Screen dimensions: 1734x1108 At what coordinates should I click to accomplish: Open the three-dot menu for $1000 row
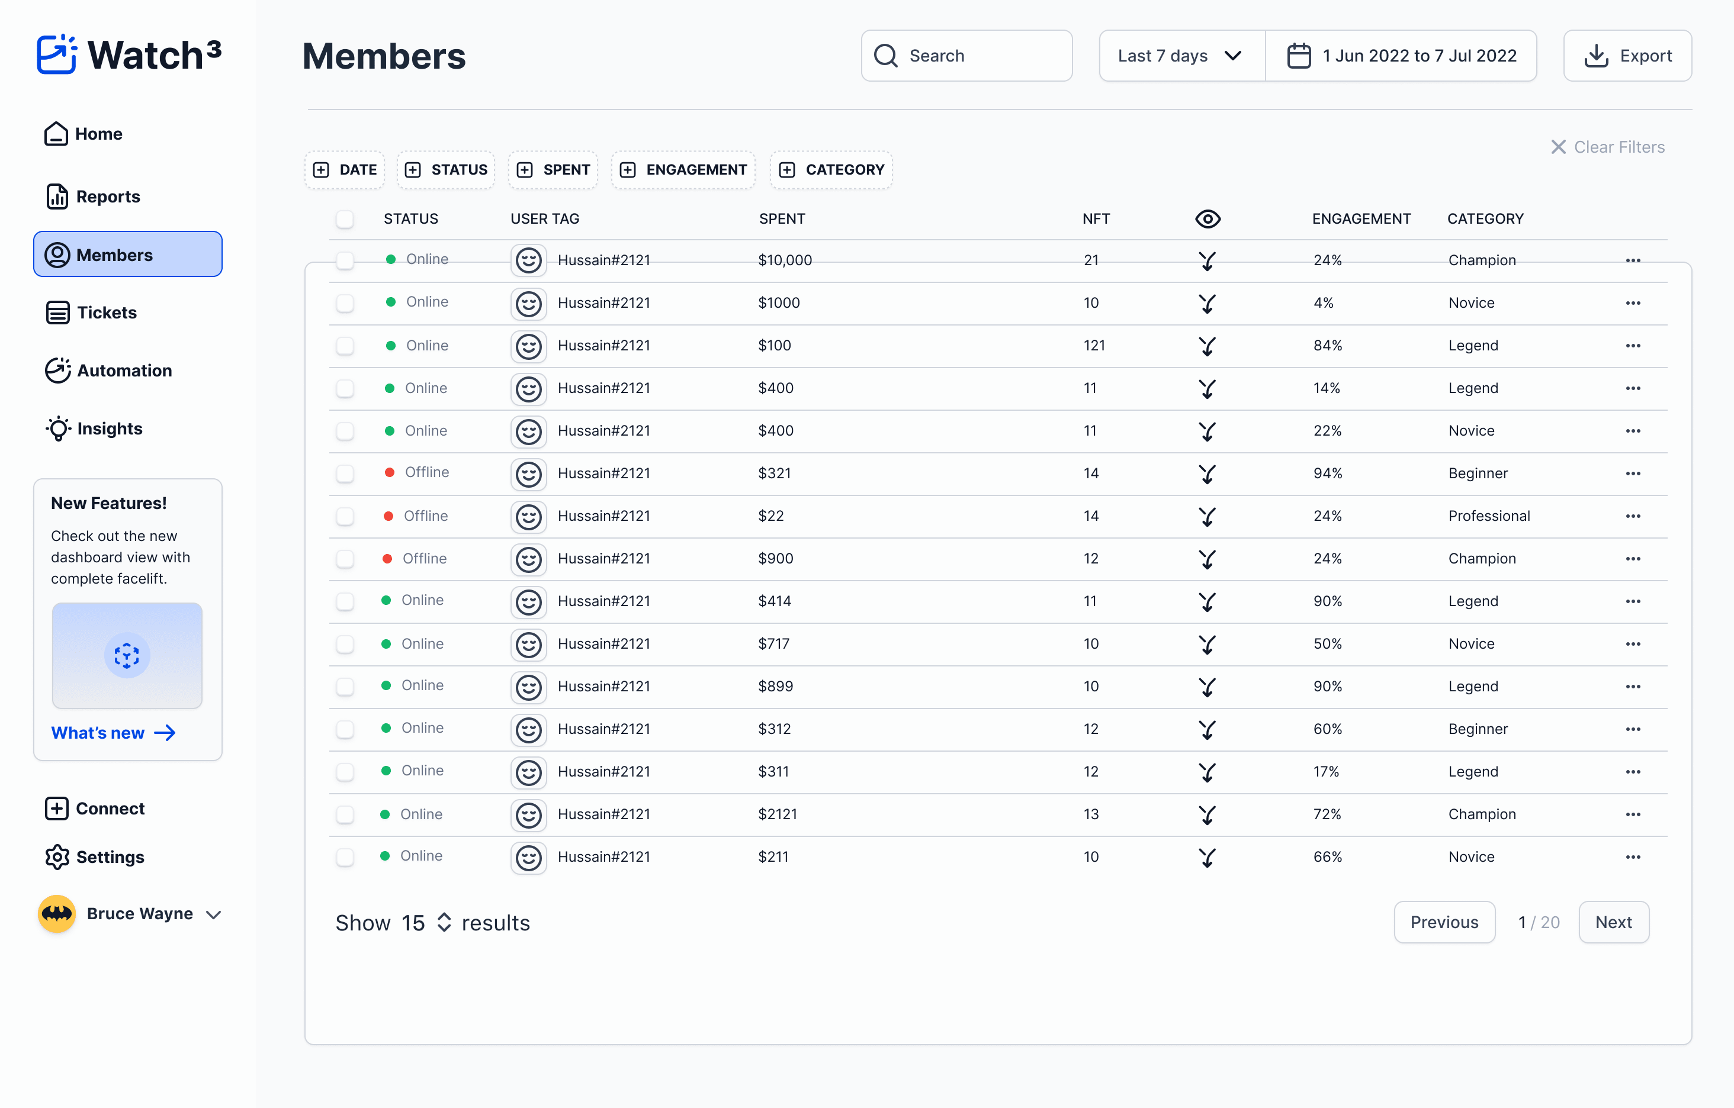pyautogui.click(x=1633, y=303)
